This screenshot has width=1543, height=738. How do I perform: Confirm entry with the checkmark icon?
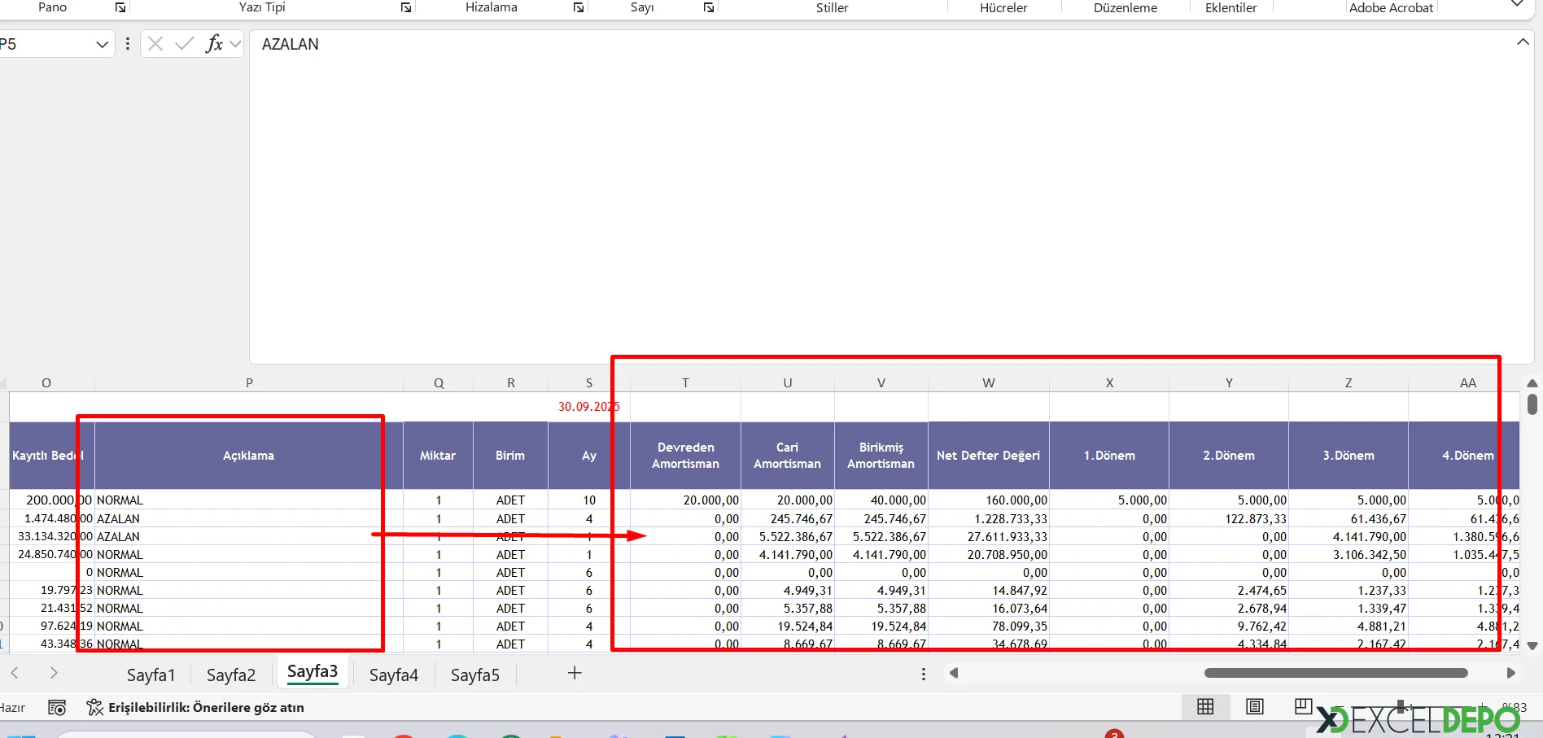coord(185,44)
